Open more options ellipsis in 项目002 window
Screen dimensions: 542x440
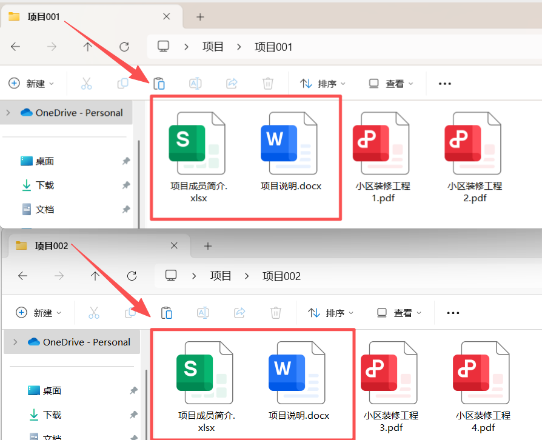tap(453, 313)
